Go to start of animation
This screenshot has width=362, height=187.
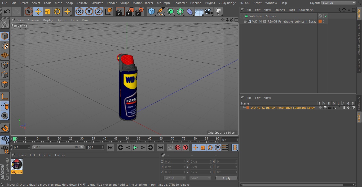point(111,147)
